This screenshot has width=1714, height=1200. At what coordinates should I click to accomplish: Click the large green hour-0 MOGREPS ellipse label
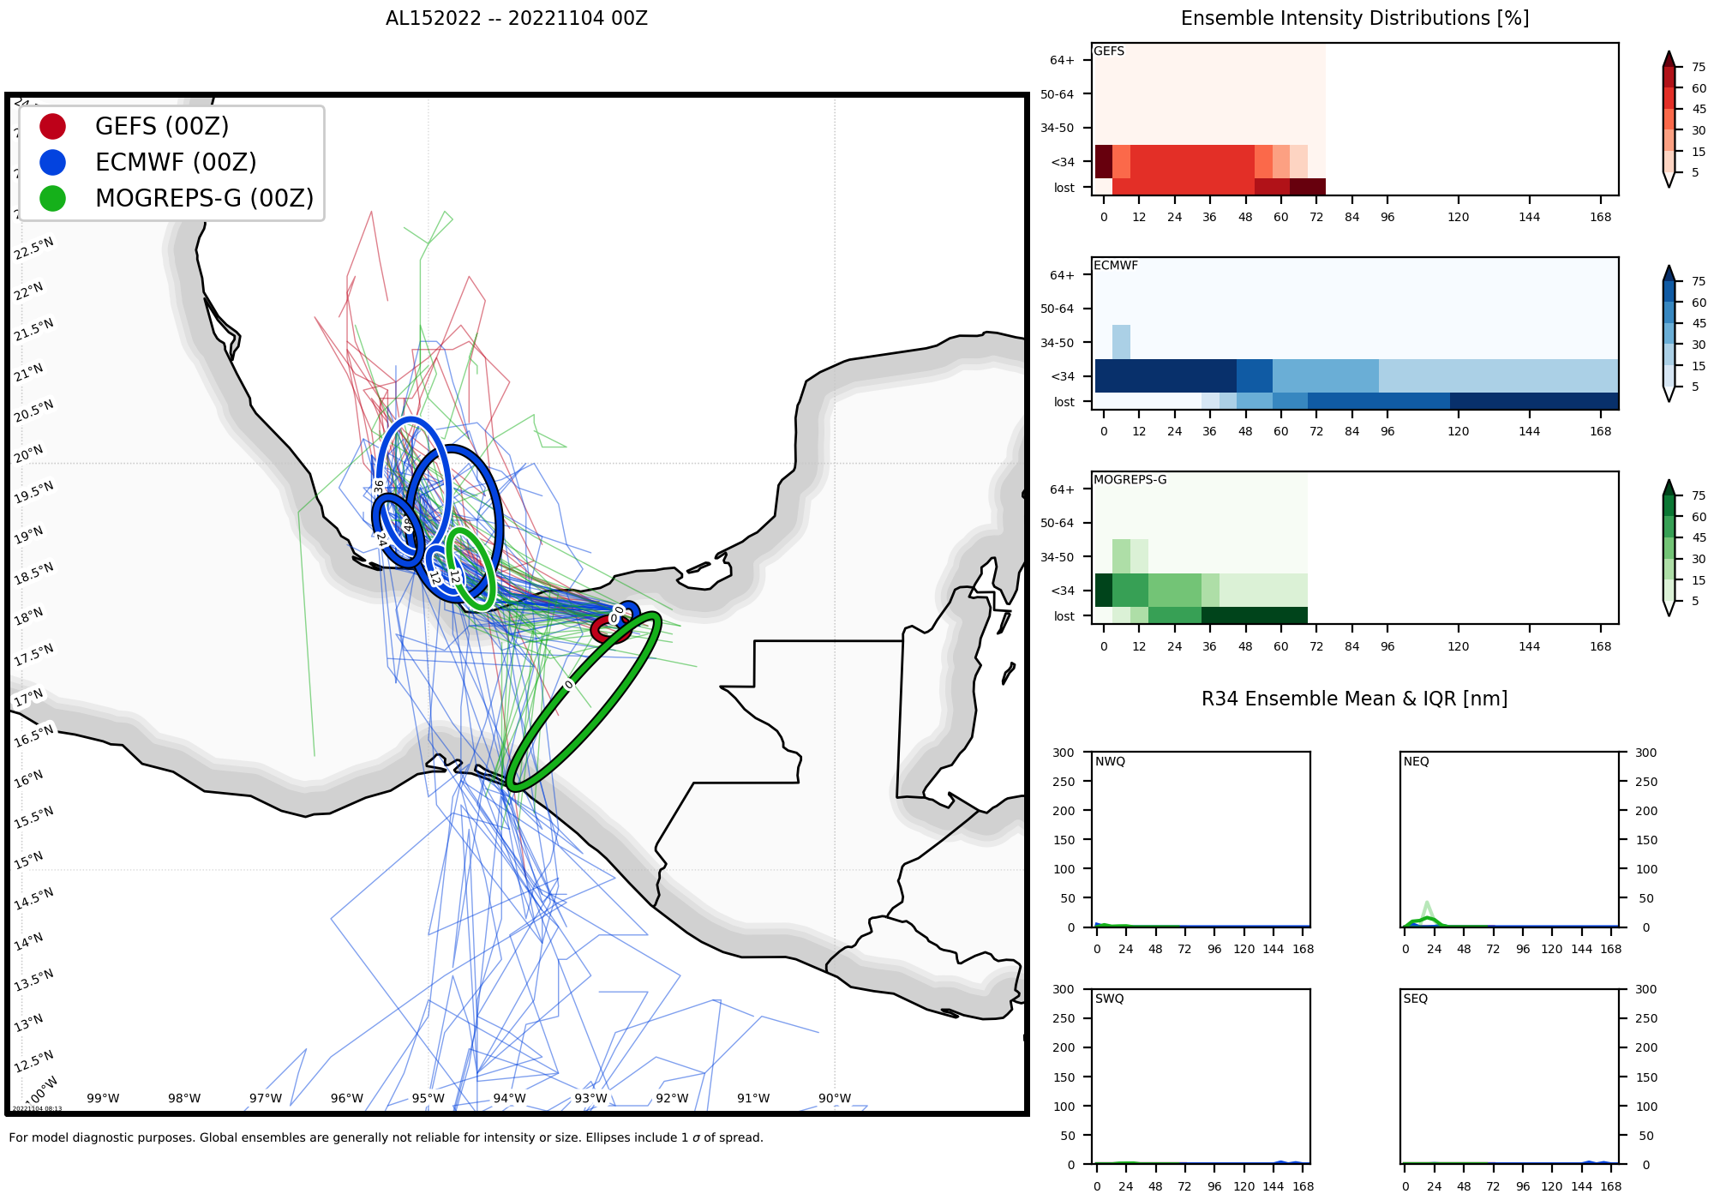[568, 684]
